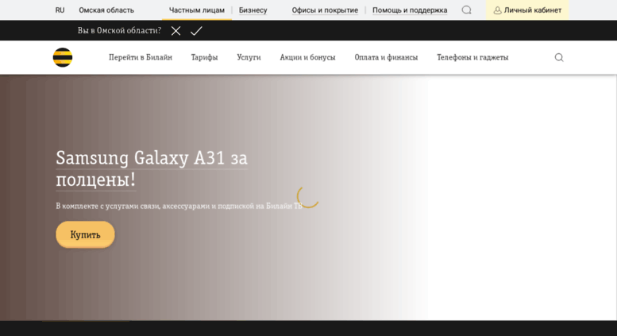The height and width of the screenshot is (336, 617).
Task: Click the user icon beside Личный кабинет
Action: pos(497,10)
